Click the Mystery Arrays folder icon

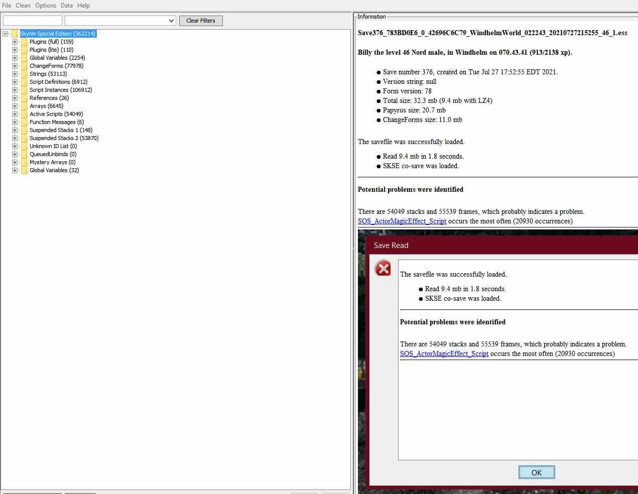(24, 162)
